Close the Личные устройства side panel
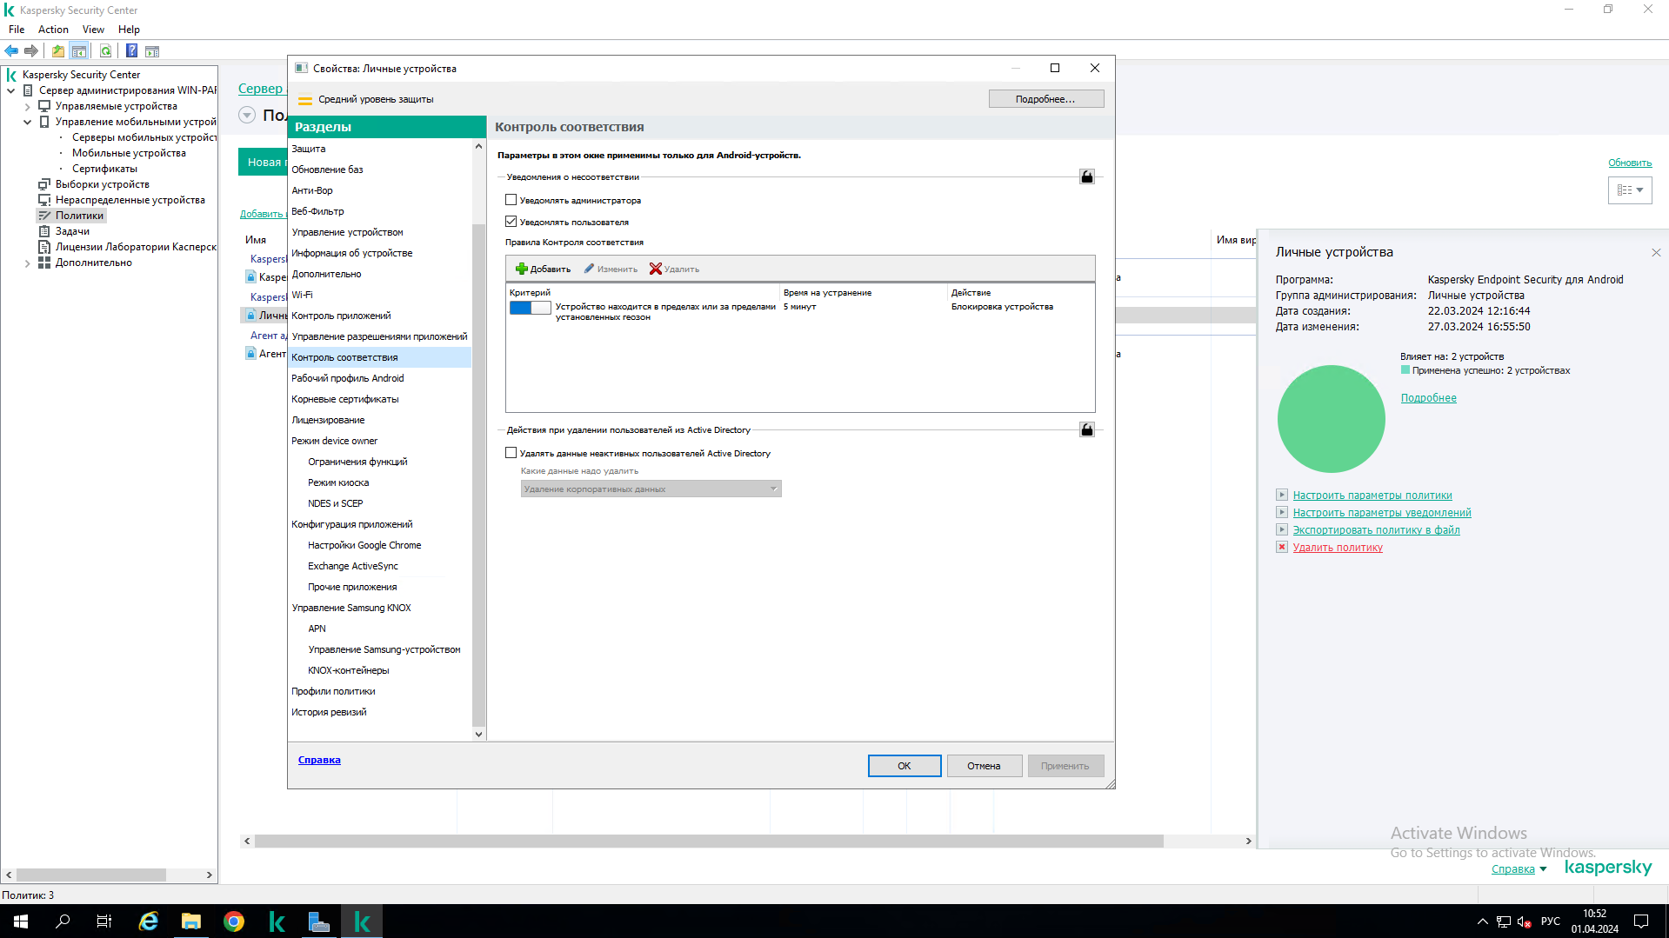 pos(1656,253)
